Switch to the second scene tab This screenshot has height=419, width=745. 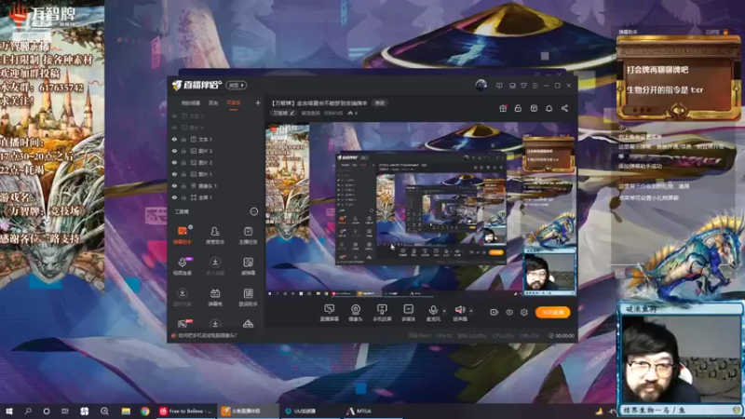click(x=213, y=103)
